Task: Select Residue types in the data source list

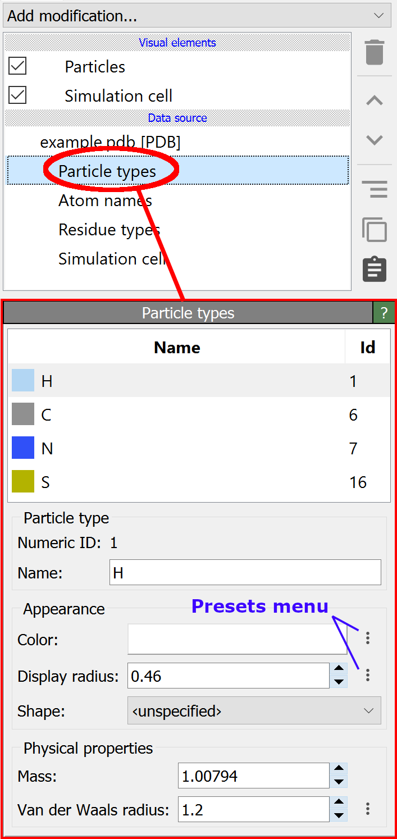Action: [109, 230]
